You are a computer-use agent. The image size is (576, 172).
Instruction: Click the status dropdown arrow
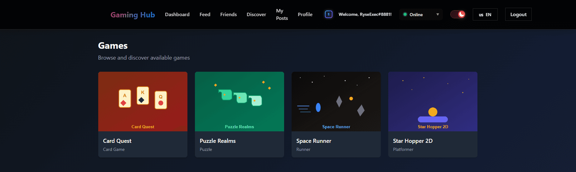(x=438, y=15)
